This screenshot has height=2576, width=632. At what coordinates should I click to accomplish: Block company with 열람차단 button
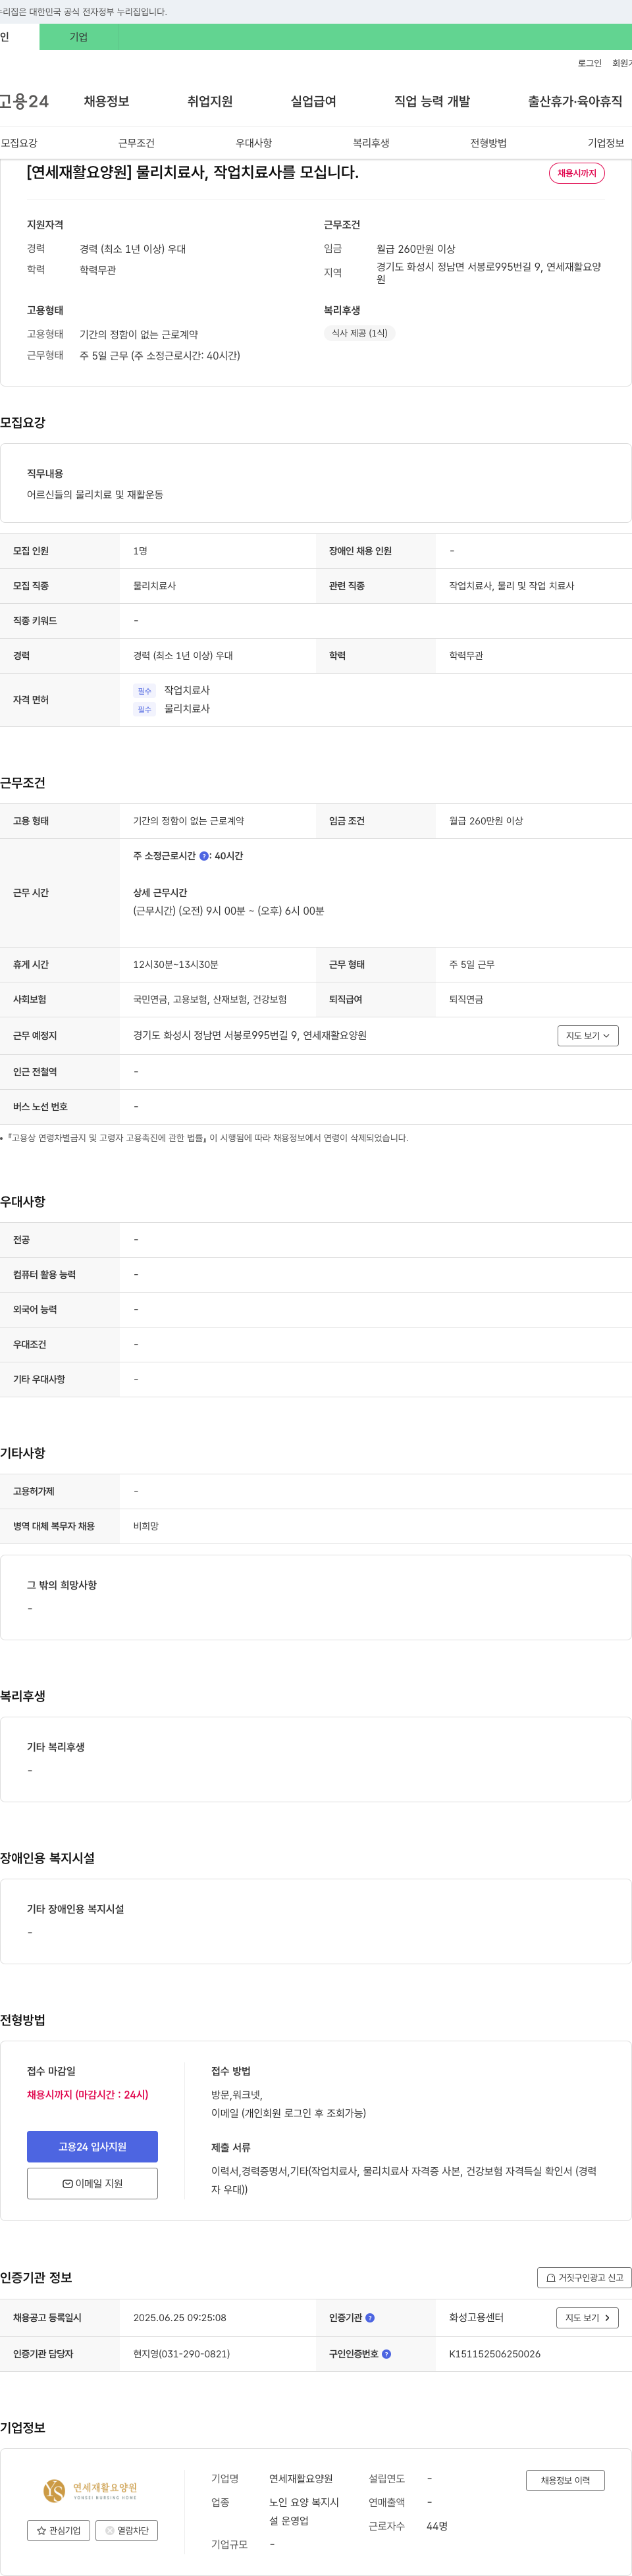(127, 2530)
